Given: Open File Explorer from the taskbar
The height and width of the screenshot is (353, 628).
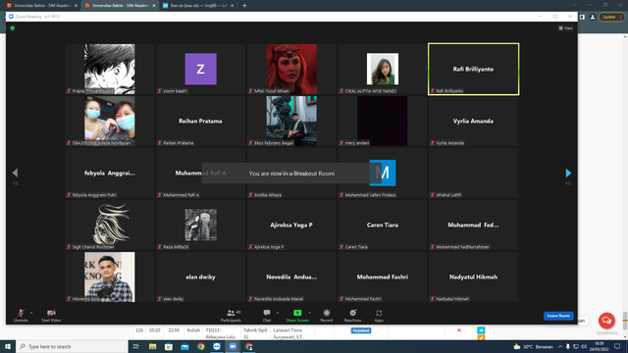Looking at the screenshot, I should coord(153,346).
